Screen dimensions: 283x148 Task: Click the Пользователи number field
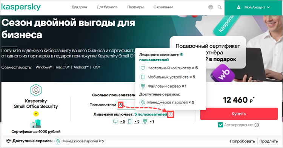click(126, 105)
